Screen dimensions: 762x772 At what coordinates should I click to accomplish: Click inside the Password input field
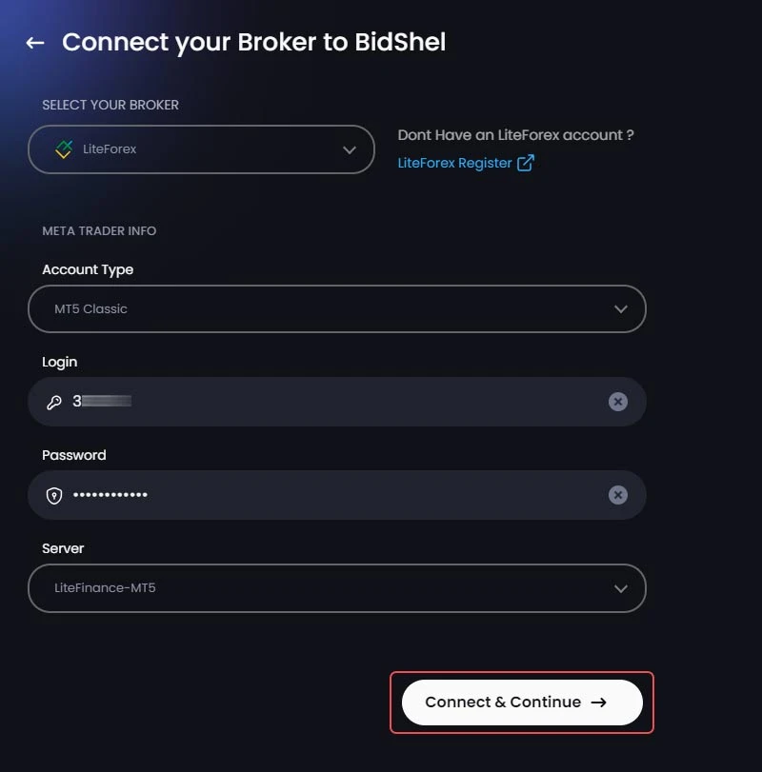pos(286,495)
